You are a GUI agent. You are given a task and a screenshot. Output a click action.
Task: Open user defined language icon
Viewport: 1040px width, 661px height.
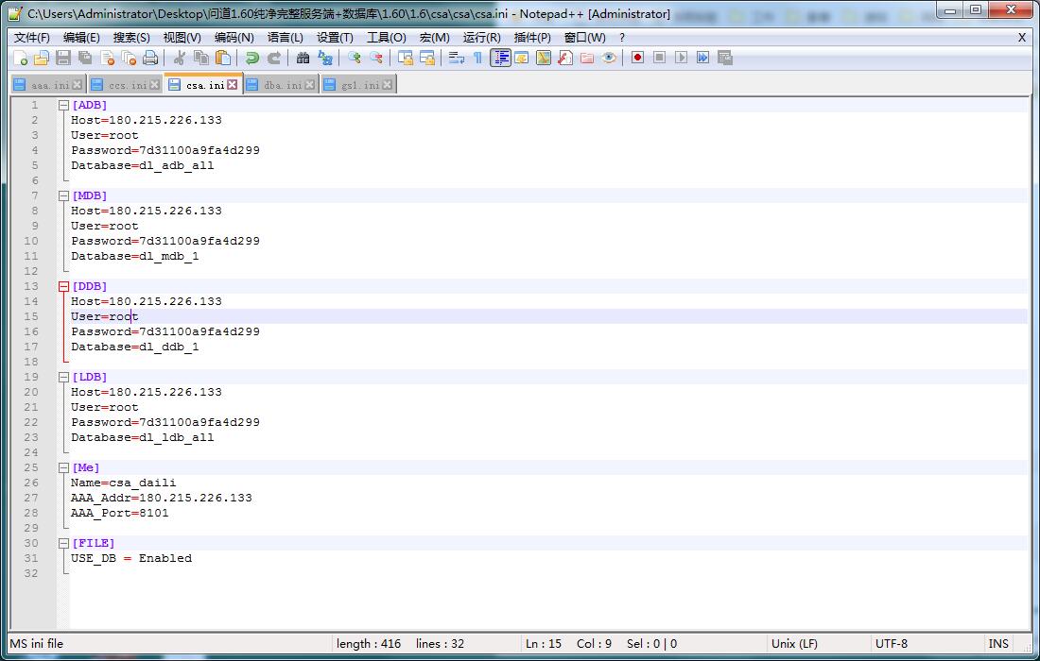(522, 59)
